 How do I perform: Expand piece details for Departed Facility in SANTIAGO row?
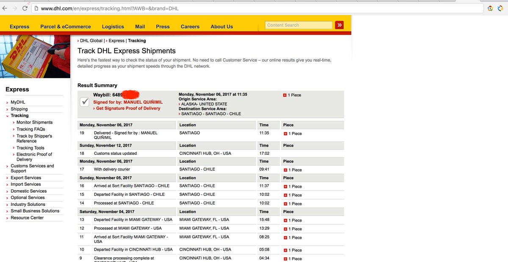pyautogui.click(x=285, y=195)
